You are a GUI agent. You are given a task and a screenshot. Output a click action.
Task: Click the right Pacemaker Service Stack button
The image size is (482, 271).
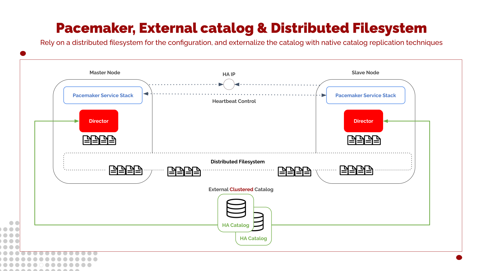pos(365,95)
